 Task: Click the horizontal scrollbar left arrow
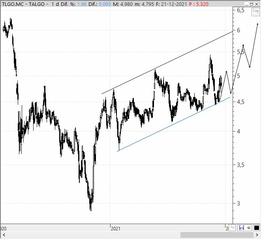tap(4, 235)
